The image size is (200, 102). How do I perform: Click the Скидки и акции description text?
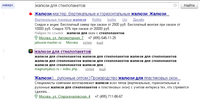pyautogui.click(x=107, y=27)
